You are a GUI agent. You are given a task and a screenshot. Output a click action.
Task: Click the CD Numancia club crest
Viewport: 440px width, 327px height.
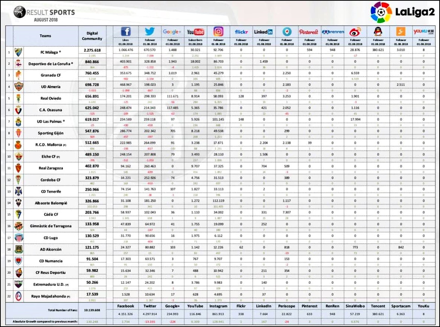point(19,261)
